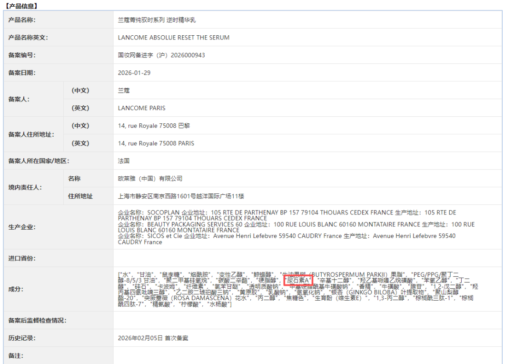
Task: Click the 备注 row label
Action: 15,356
